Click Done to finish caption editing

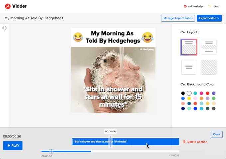(x=217, y=134)
